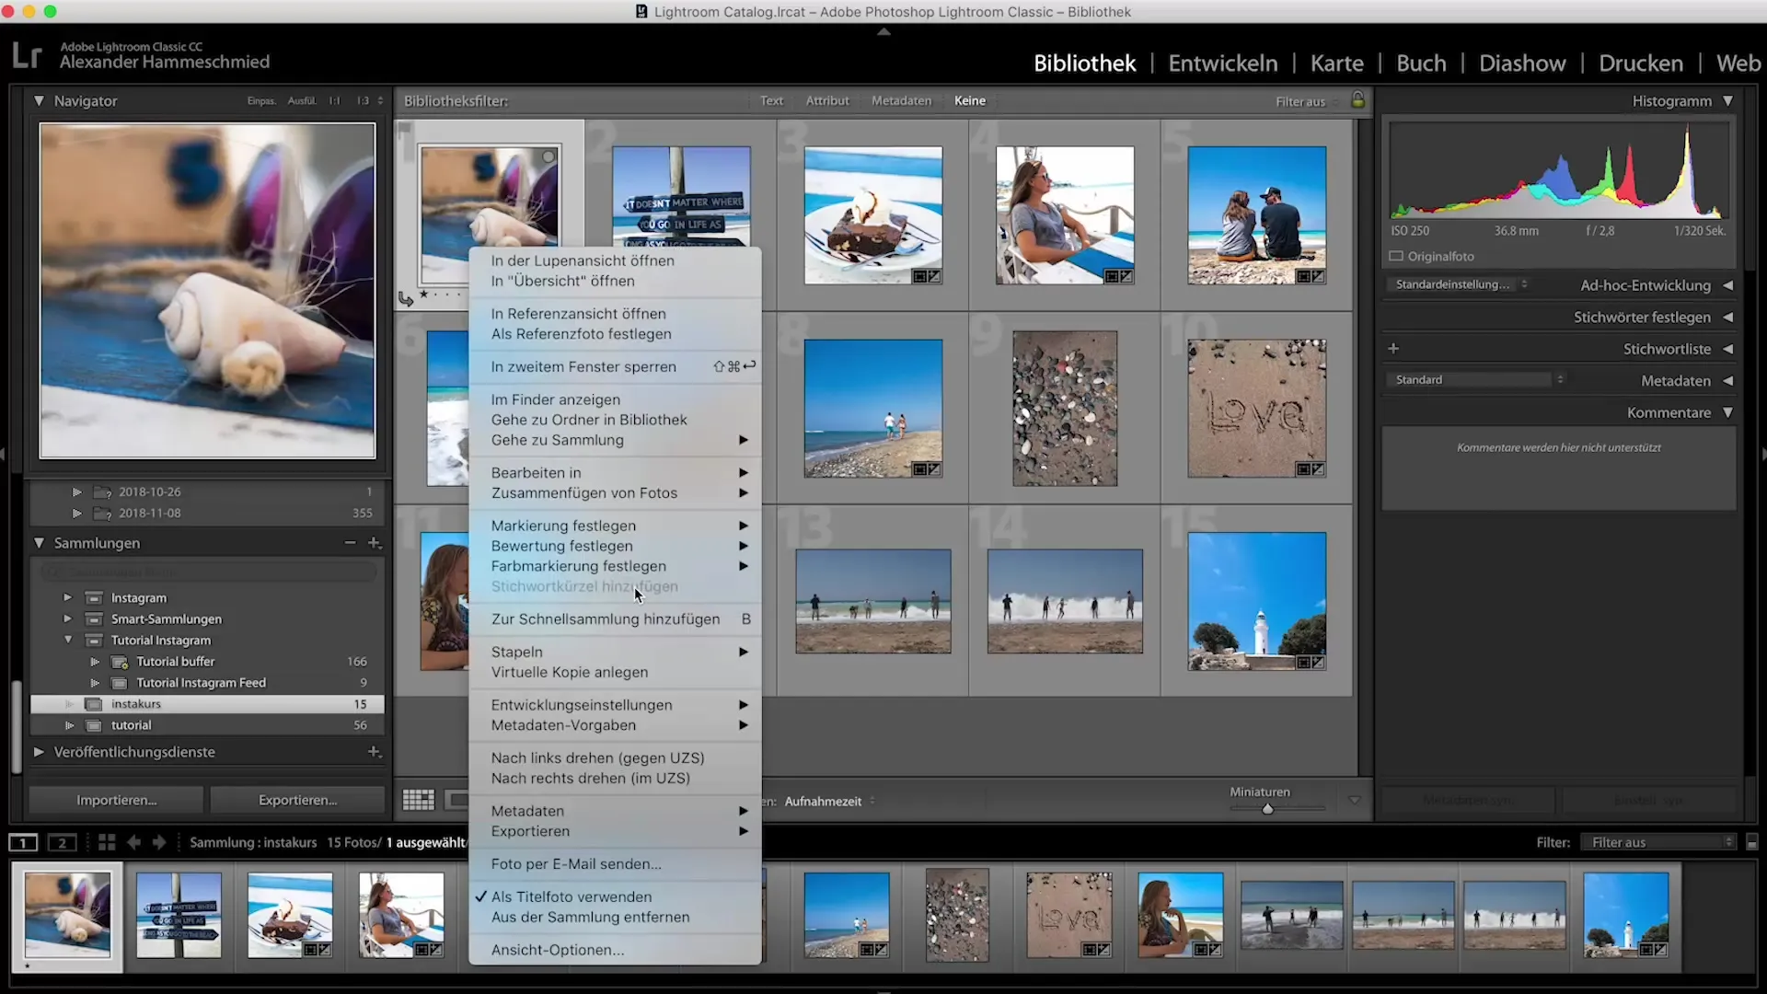Switch to the Entwickeln module
This screenshot has height=994, width=1767.
1222,64
